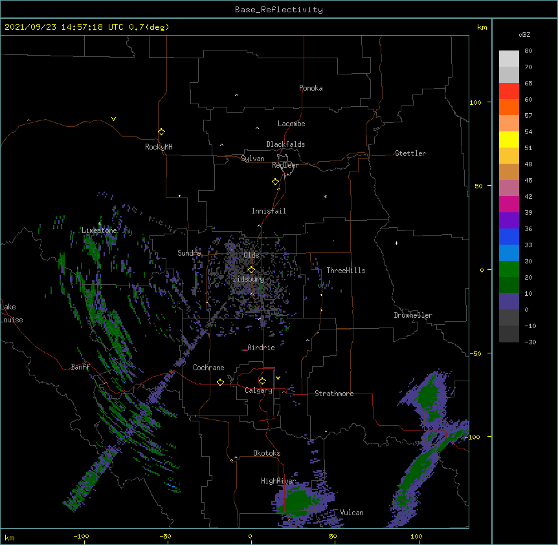This screenshot has width=558, height=545.
Task: Click the white asterisk marker east of Innisfail
Action: click(x=325, y=196)
